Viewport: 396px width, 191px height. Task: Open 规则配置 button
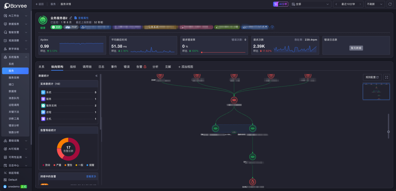click(372, 77)
